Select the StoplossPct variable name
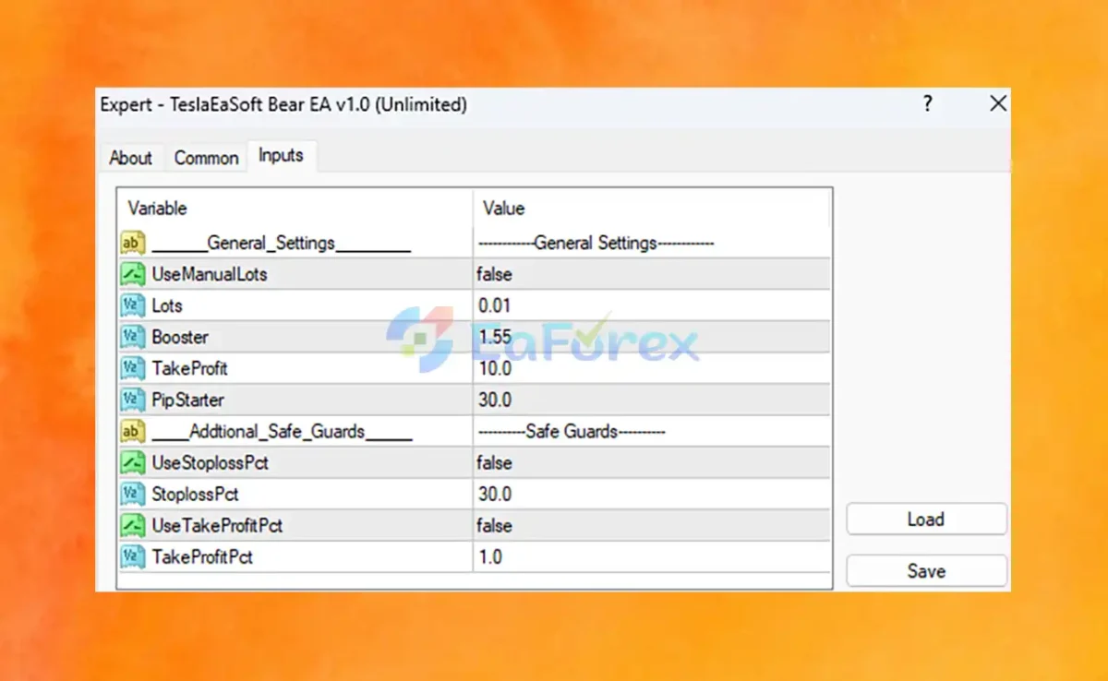 click(195, 494)
